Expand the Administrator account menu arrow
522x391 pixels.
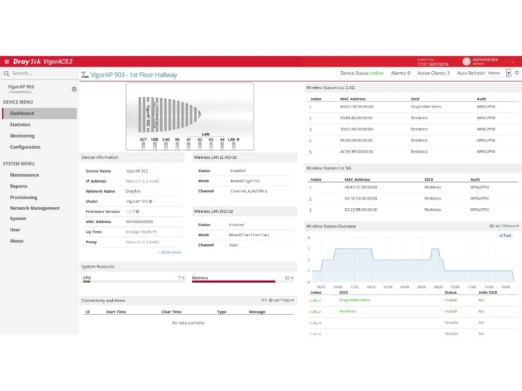click(512, 62)
